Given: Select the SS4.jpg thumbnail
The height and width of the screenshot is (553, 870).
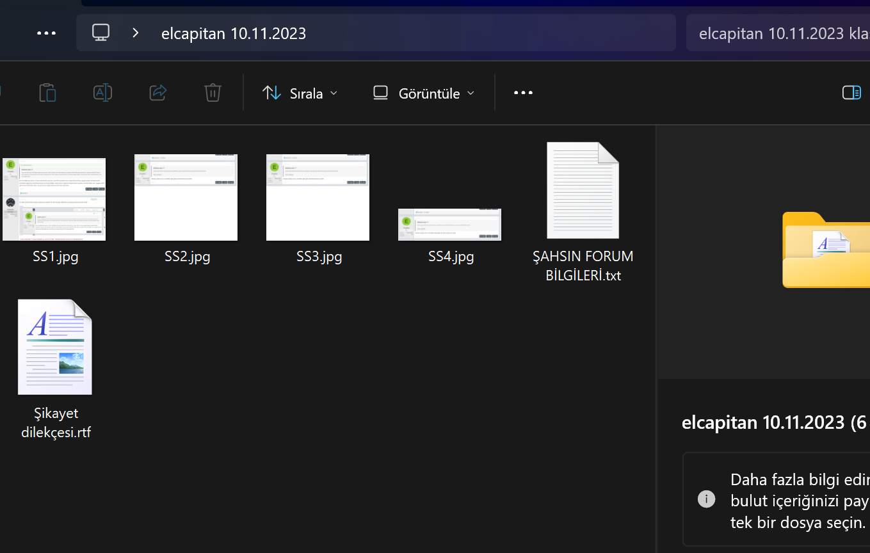Looking at the screenshot, I should click(449, 225).
